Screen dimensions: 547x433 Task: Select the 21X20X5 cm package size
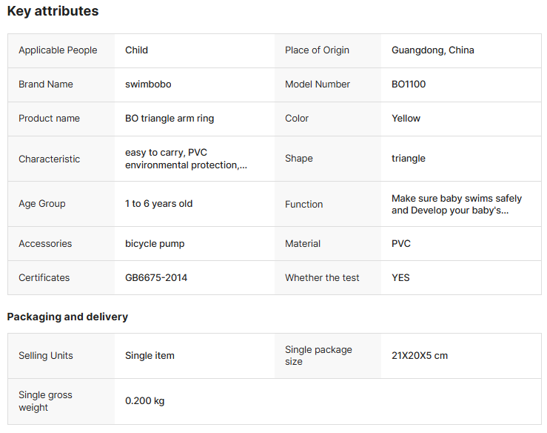click(420, 356)
